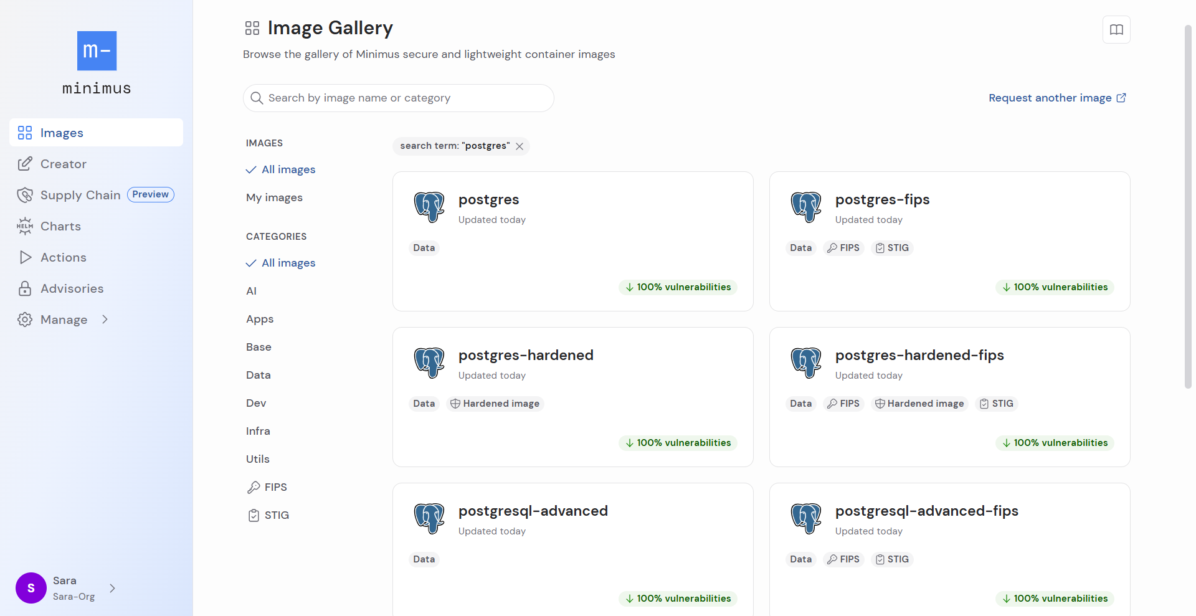Click the Manage gear icon
1196x616 pixels.
[25, 320]
